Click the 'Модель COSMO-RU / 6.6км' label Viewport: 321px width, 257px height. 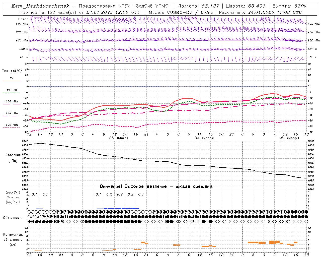[181, 12]
